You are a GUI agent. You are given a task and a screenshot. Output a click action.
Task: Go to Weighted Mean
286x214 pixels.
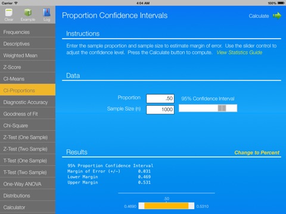click(27, 55)
